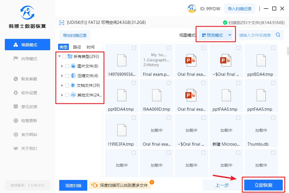Open the Oral final exa... PowerPoint thumbnail in first row
Screen dimensions: 289x193
pos(191,60)
